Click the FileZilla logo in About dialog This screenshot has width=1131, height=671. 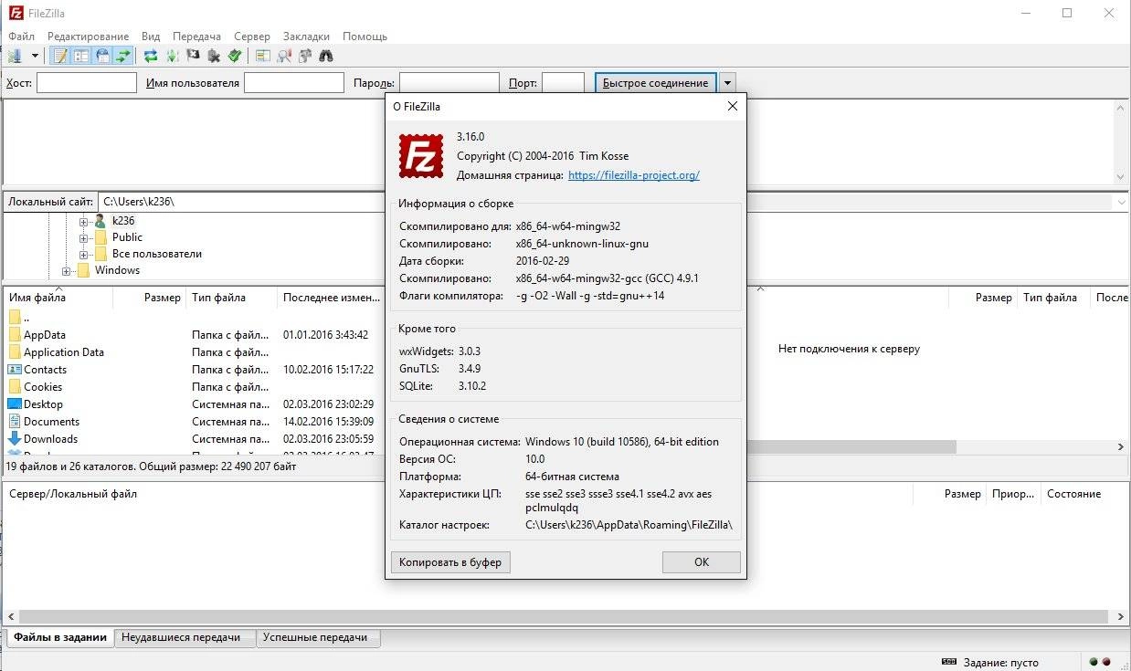click(x=421, y=155)
